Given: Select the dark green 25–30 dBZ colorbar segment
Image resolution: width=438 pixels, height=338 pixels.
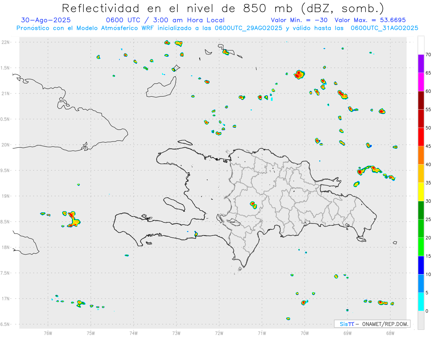Looking at the screenshot, I should [x=421, y=210].
